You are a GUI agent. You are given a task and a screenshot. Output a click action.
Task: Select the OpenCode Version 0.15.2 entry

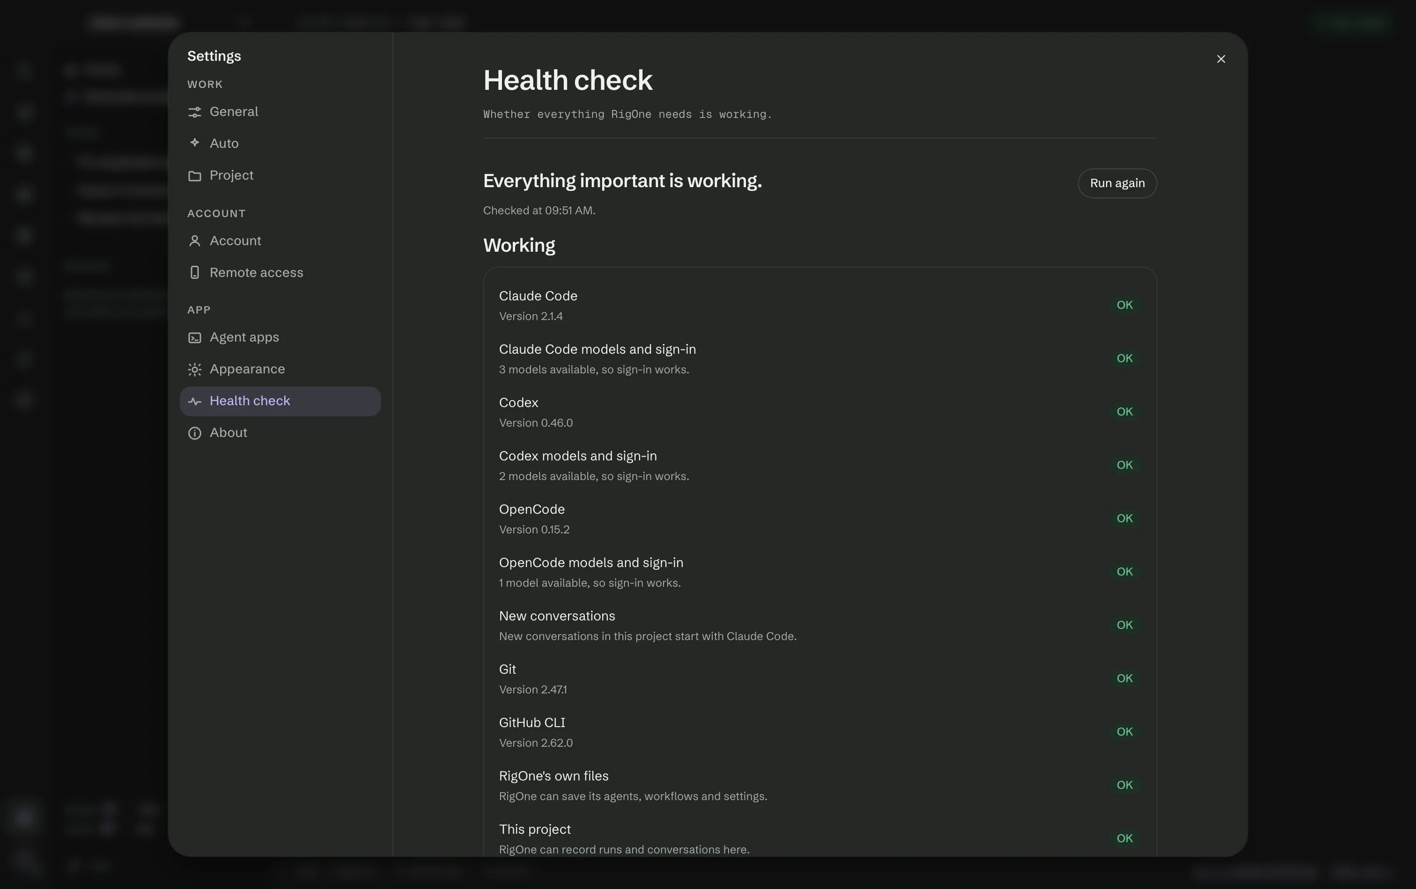tap(820, 519)
